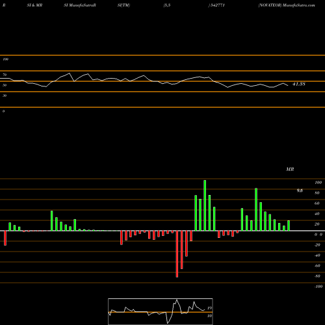Open the mini overview chart at bottom
This screenshot has height=325, width=325.
coord(161,311)
